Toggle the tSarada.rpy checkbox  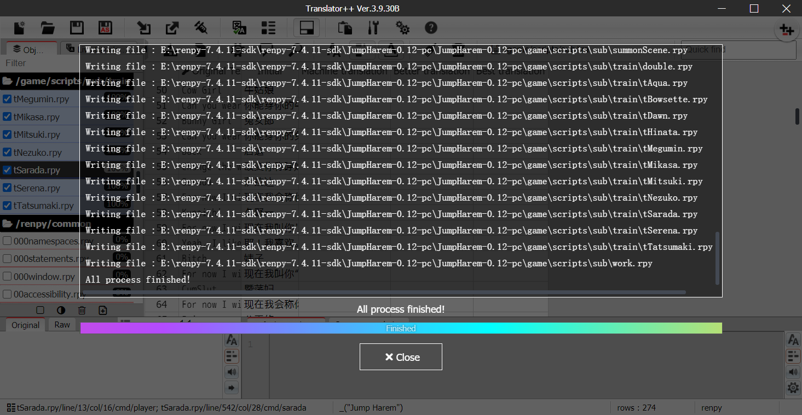(x=7, y=170)
